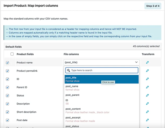This screenshot has width=165, height=128.
Task: Choose post_name from the column list
Action: pos(102,88)
